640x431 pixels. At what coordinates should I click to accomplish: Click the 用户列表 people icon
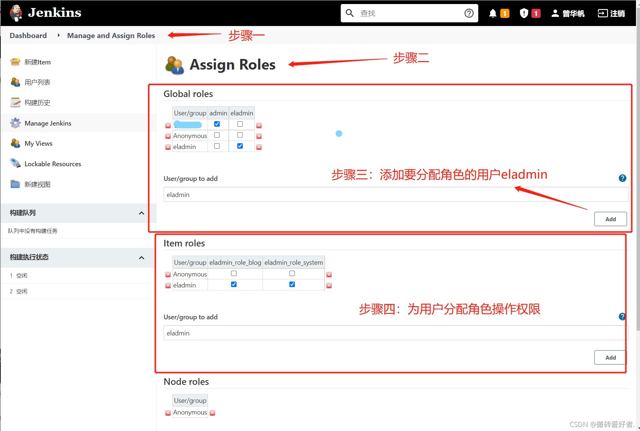pyautogui.click(x=15, y=82)
